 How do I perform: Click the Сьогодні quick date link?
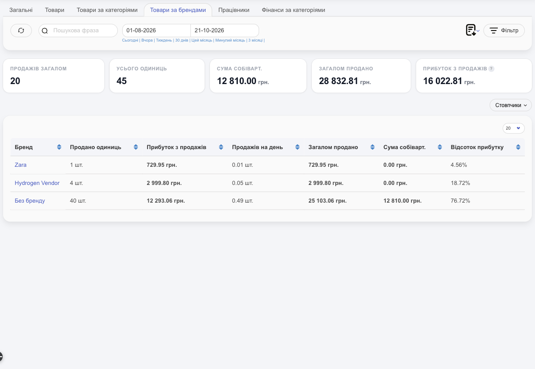(x=130, y=40)
